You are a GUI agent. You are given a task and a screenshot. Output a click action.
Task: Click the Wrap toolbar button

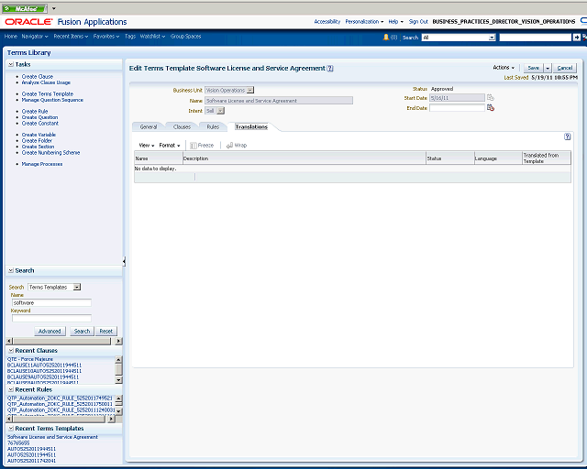(x=237, y=145)
